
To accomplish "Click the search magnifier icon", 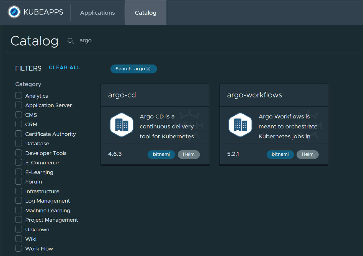I will click(71, 41).
